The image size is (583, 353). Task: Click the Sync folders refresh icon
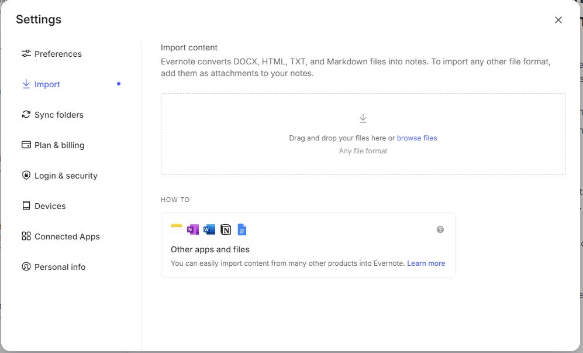(x=26, y=114)
